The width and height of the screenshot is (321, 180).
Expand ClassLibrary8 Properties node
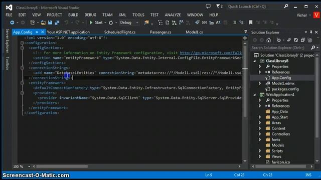coord(260,66)
